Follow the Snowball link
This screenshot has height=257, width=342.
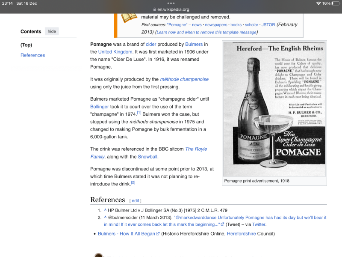coord(147,157)
